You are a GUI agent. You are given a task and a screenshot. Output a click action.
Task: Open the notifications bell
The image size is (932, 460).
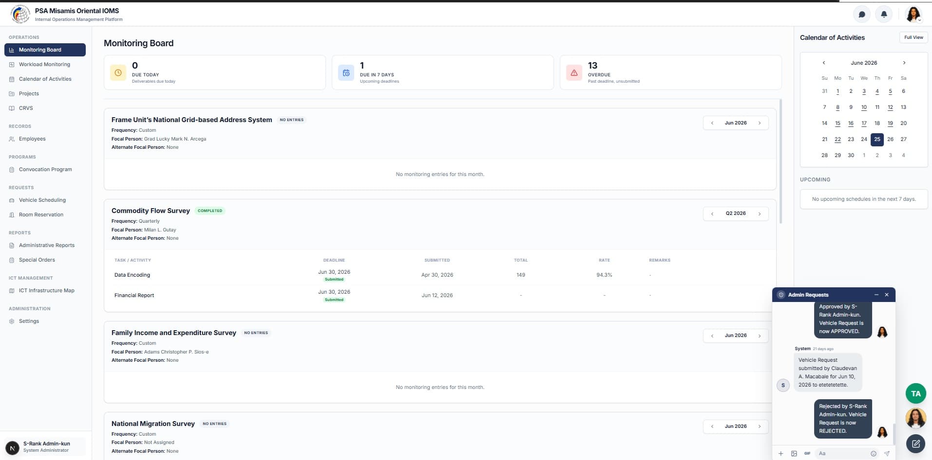point(884,14)
